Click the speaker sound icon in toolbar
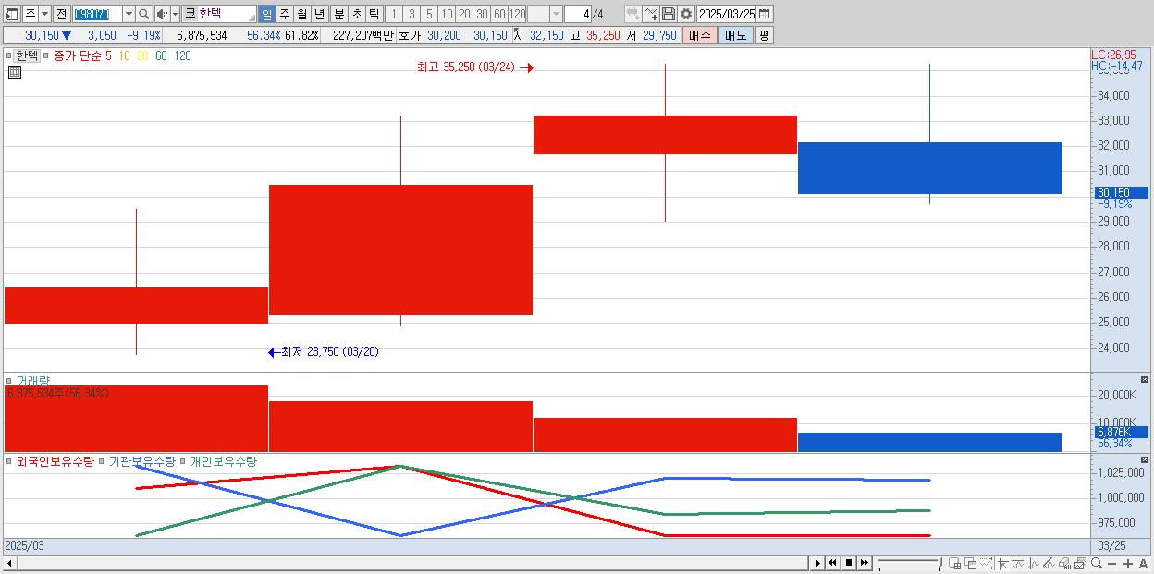This screenshot has width=1154, height=574. tap(162, 14)
